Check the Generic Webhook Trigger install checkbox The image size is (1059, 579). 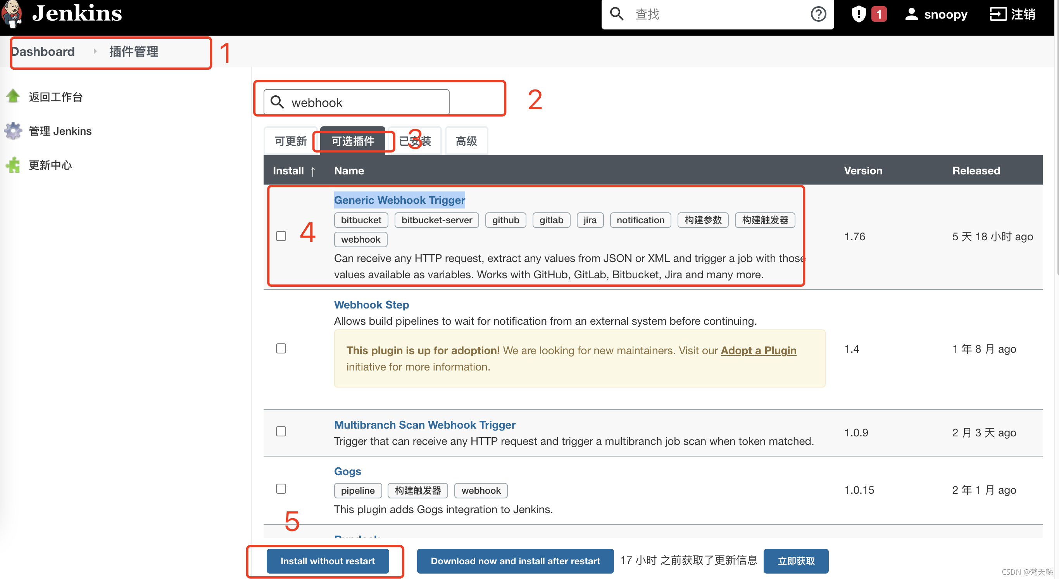(x=281, y=236)
